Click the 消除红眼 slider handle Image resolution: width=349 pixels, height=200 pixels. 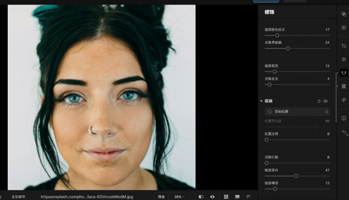tap(267, 163)
